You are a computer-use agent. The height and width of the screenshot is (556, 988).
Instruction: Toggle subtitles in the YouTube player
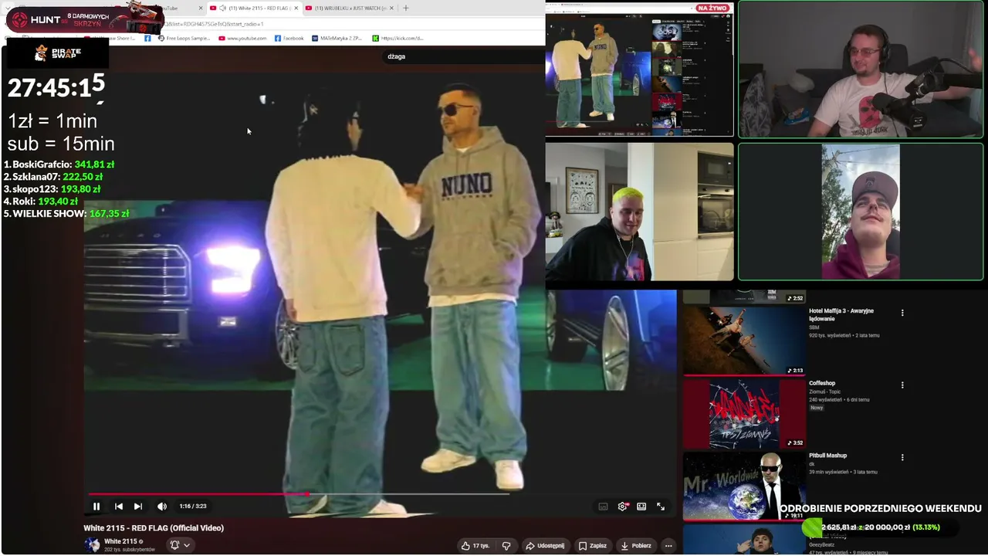(x=603, y=507)
